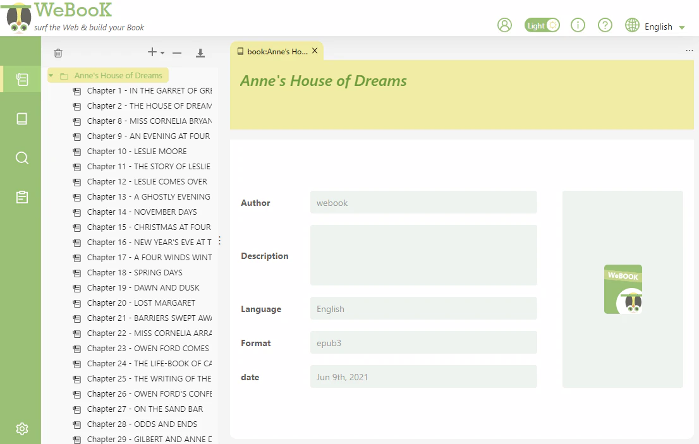Screen dimensions: 699x444
Task: Click the trash delete icon
Action: tap(58, 53)
